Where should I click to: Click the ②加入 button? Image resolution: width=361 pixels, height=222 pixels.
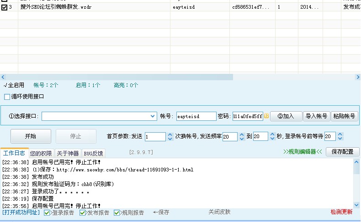pos(286,116)
